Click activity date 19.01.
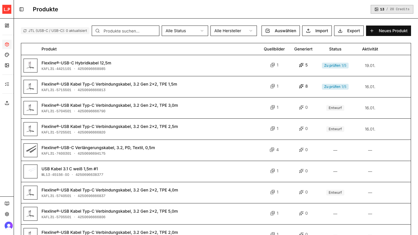This screenshot has width=418, height=235. click(x=370, y=66)
